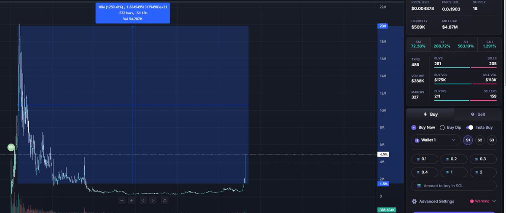
Task: Click the 4.9M current price label
Action: (383, 154)
